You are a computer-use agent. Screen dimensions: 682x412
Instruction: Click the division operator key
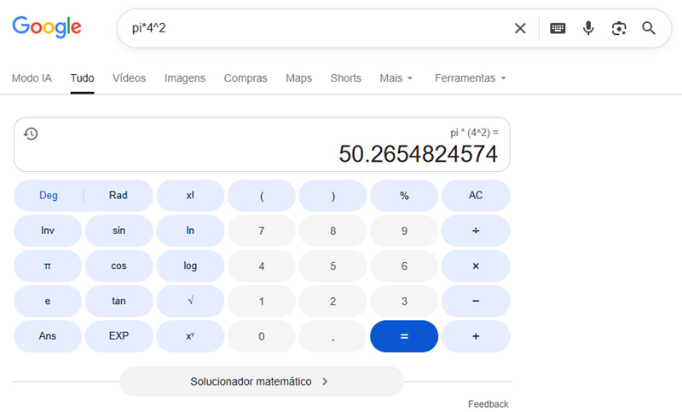(476, 231)
